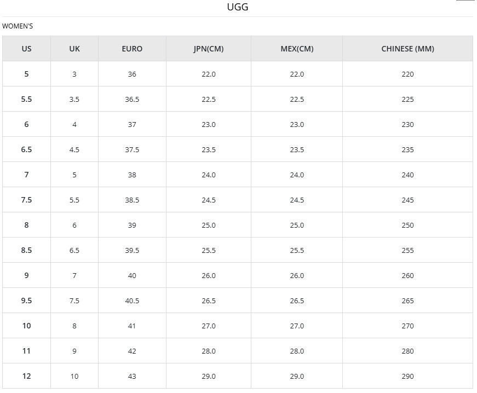Image resolution: width=477 pixels, height=393 pixels.
Task: Click the Chinese size 265 cell
Action: tap(407, 300)
